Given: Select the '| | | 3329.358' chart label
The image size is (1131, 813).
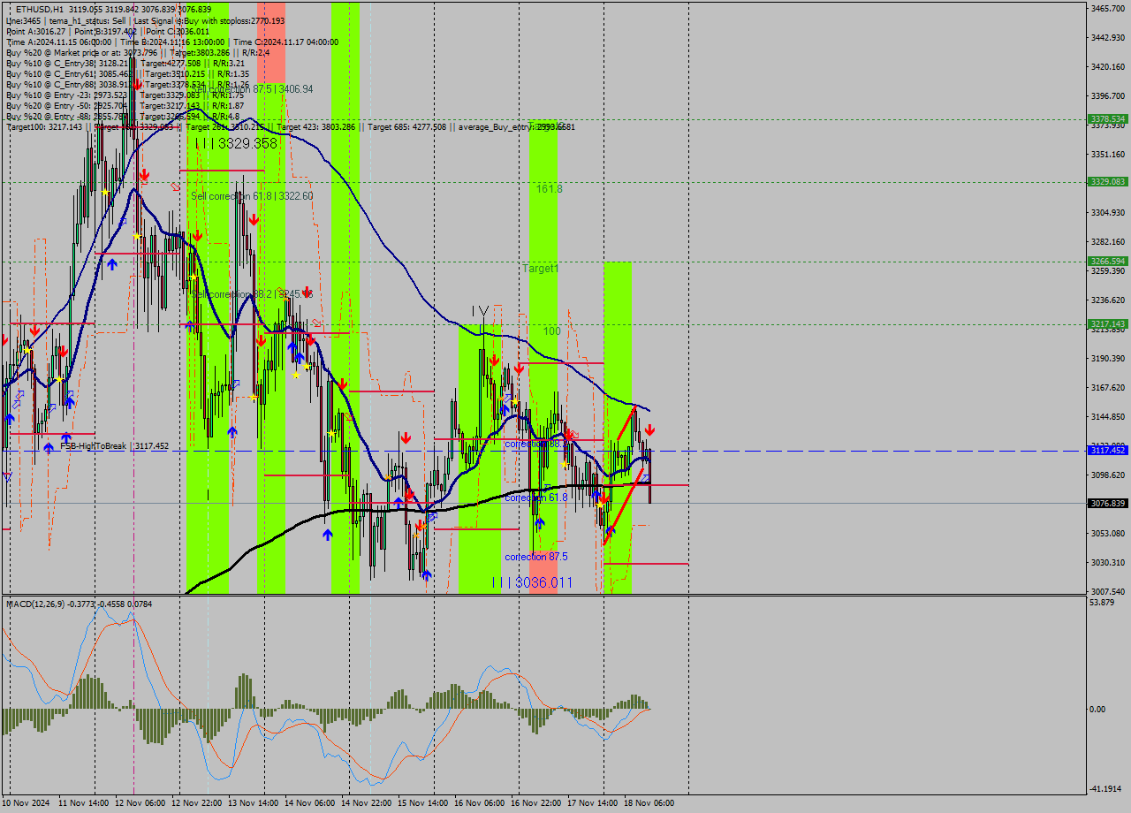Looking at the screenshot, I should pos(236,143).
